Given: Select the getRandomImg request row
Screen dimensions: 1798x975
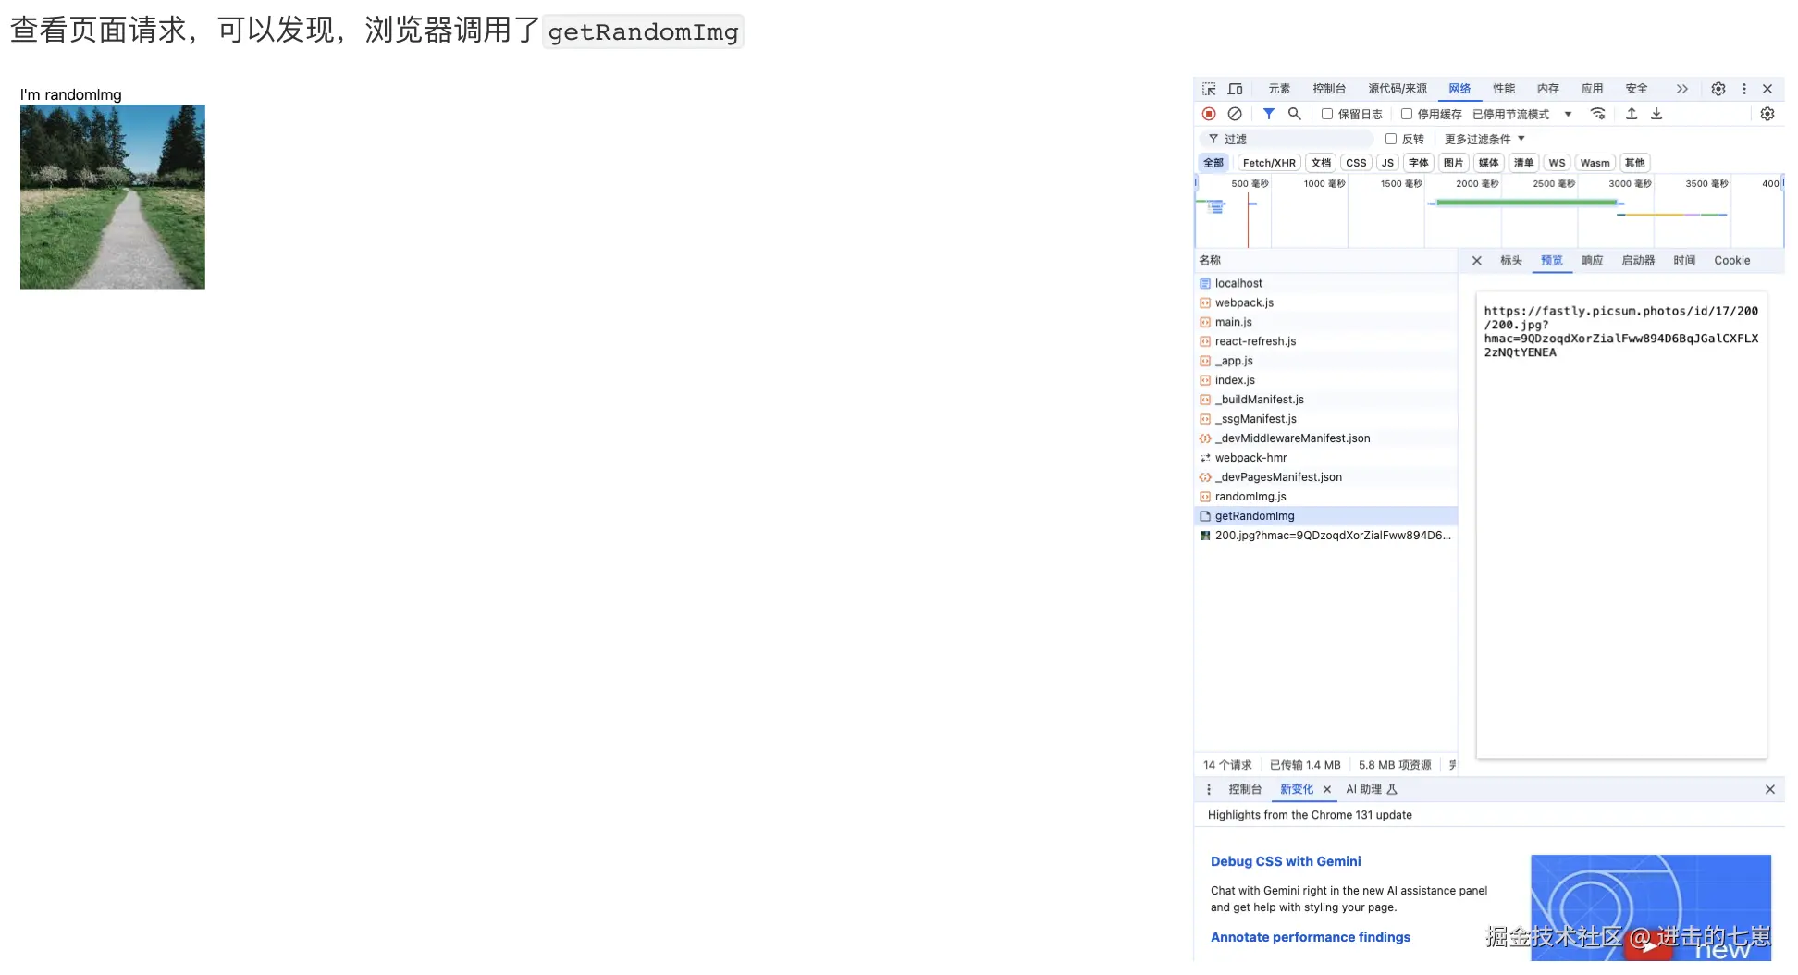Looking at the screenshot, I should tap(1254, 516).
